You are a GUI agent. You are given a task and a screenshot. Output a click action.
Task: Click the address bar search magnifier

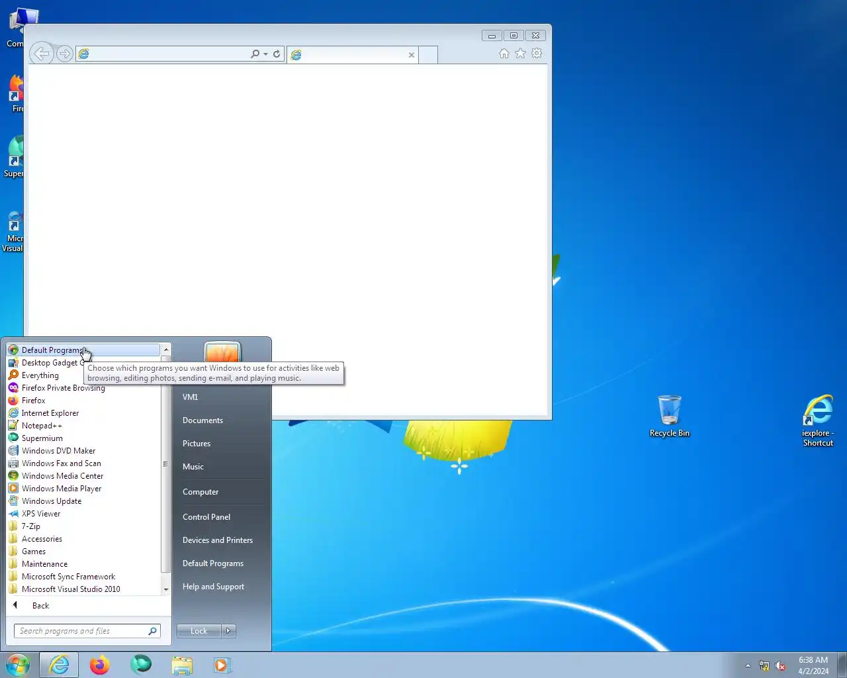[255, 54]
